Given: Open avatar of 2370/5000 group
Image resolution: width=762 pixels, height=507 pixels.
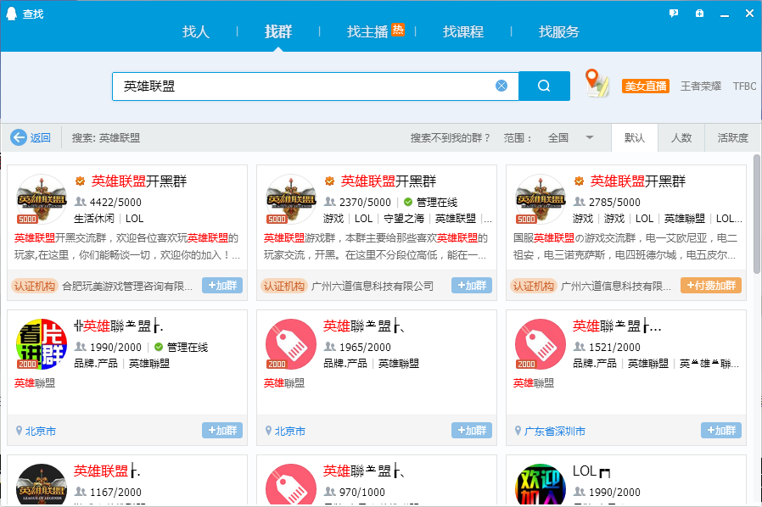Looking at the screenshot, I should point(290,199).
